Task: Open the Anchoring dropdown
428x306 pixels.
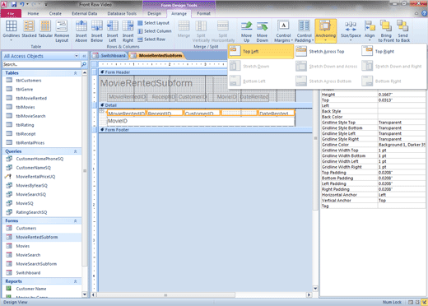Action: (x=326, y=31)
